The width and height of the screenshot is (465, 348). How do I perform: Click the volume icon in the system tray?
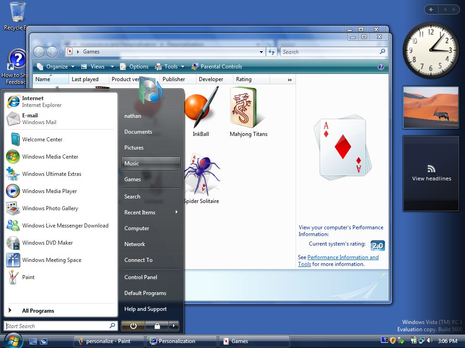pyautogui.click(x=430, y=341)
